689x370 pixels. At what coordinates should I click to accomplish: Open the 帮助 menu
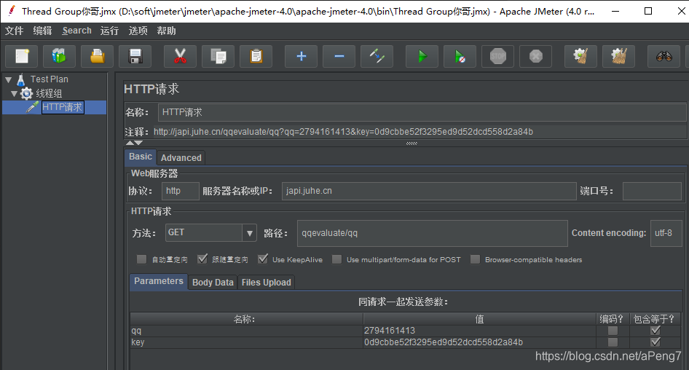click(166, 31)
